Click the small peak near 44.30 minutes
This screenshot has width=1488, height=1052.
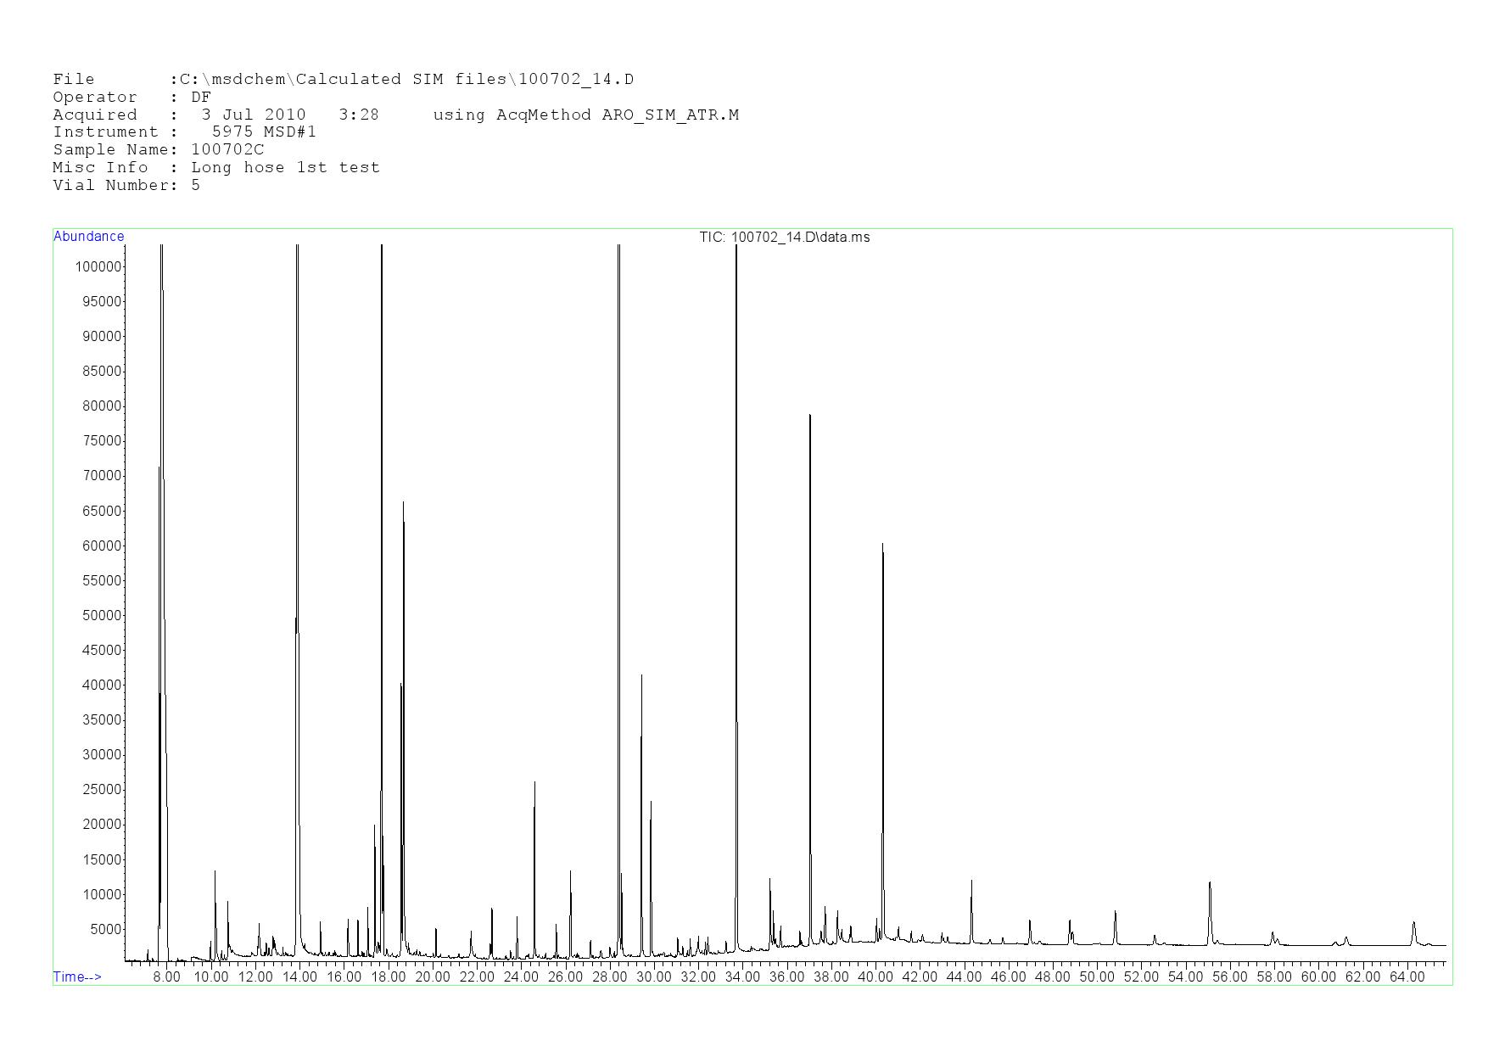coord(971,882)
